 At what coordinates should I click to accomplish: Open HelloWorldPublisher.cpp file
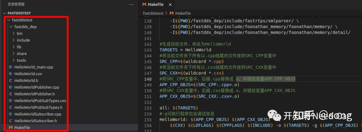[x=37, y=87]
